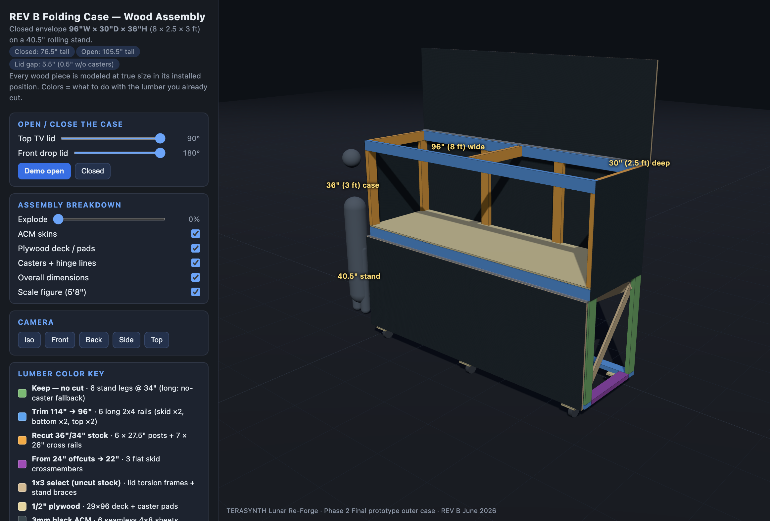Click the OPEN / CLOSE THE CASE heading
The image size is (770, 521).
point(70,124)
